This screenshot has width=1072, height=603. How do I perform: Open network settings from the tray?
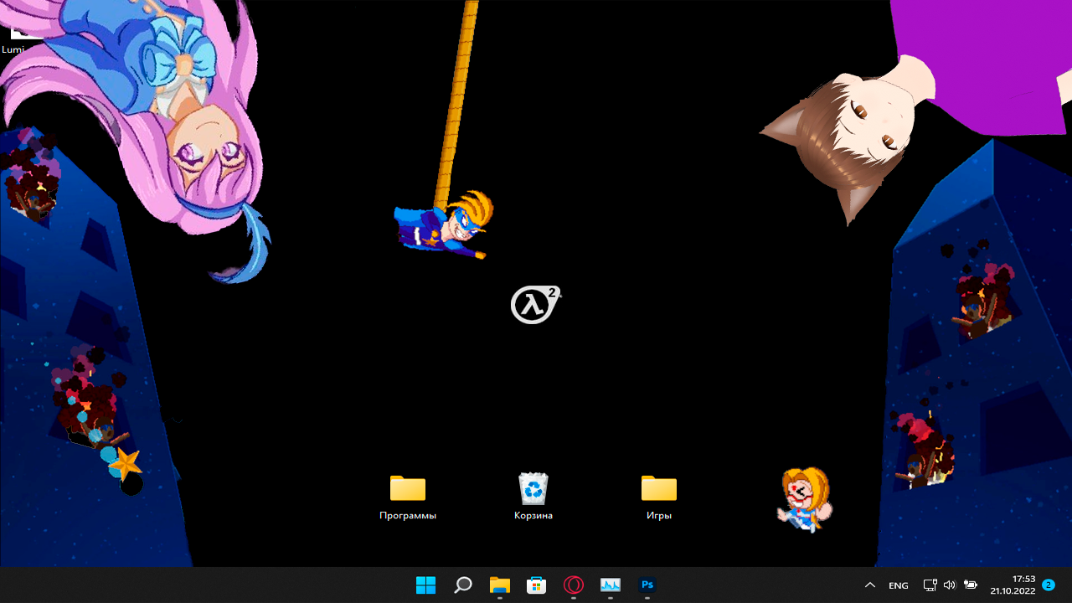[930, 585]
